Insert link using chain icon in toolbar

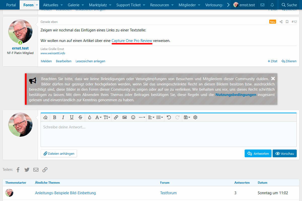pyautogui.click(x=116, y=117)
